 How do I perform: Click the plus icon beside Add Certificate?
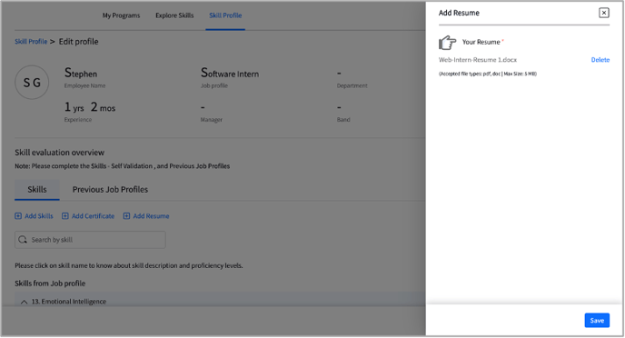coord(65,216)
